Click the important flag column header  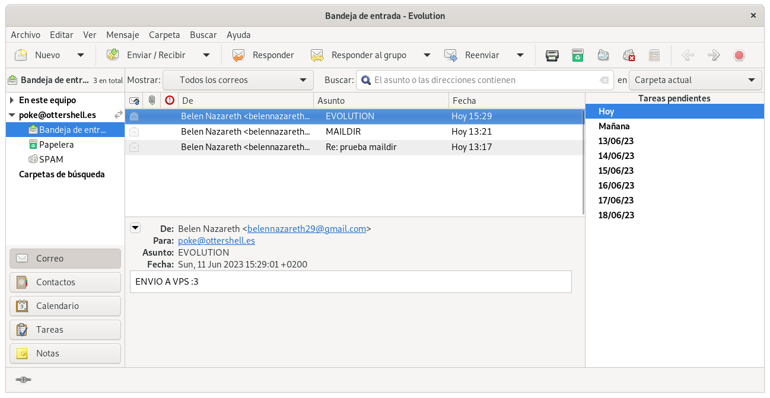[170, 100]
